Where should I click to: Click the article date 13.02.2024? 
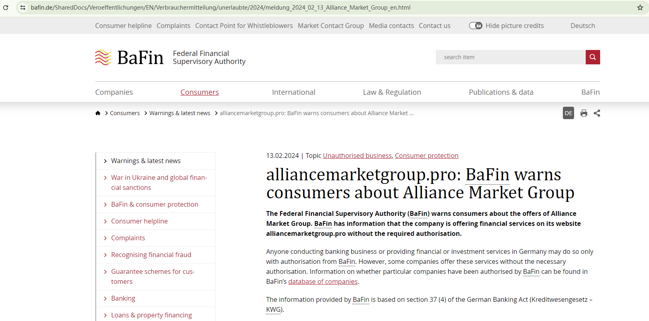[282, 156]
